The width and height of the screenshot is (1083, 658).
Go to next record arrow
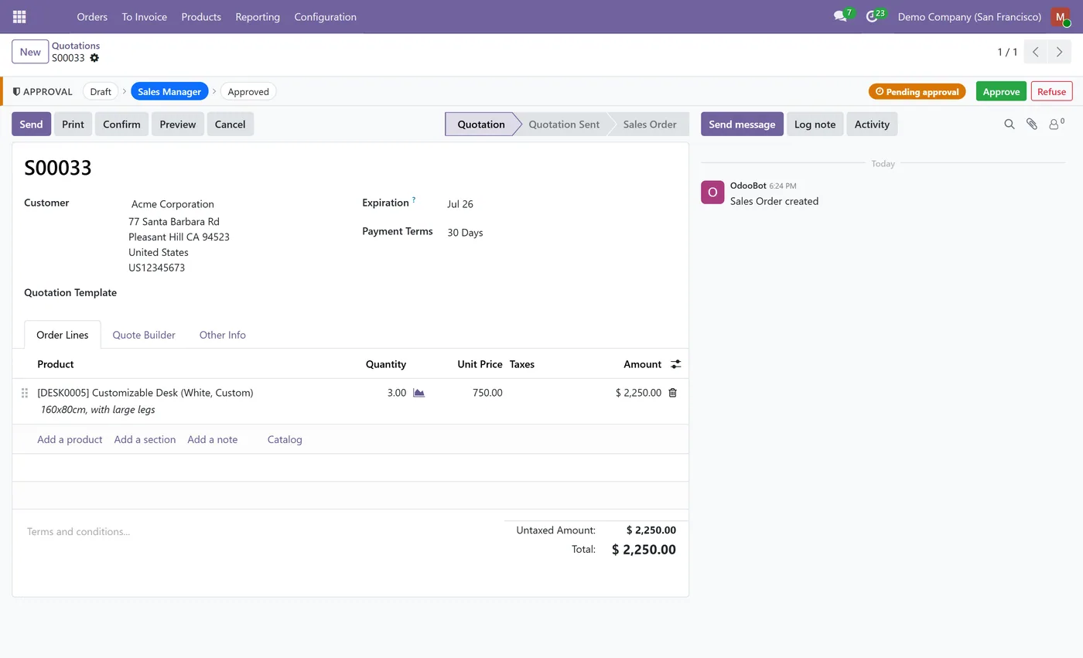(1059, 52)
